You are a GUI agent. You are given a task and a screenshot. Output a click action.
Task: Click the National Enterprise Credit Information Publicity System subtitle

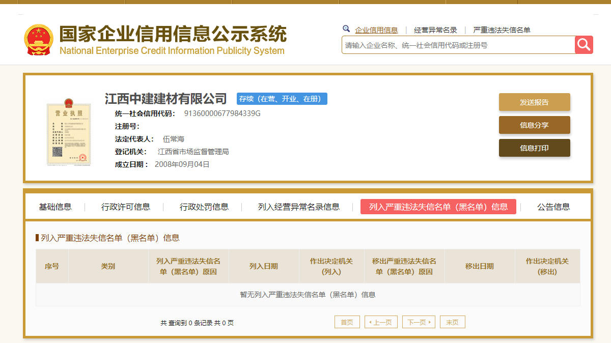tap(172, 51)
